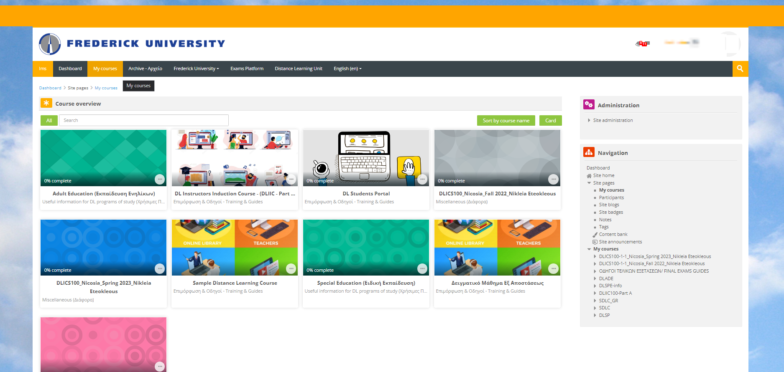Click the Course overview block star icon

[x=46, y=103]
